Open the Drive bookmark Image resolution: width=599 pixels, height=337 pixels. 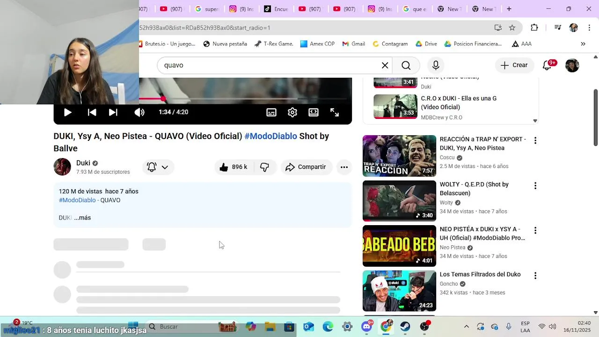[x=426, y=44]
